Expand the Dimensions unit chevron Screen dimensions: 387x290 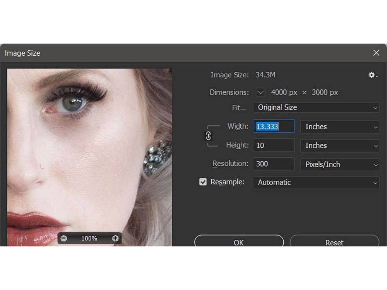click(x=260, y=92)
